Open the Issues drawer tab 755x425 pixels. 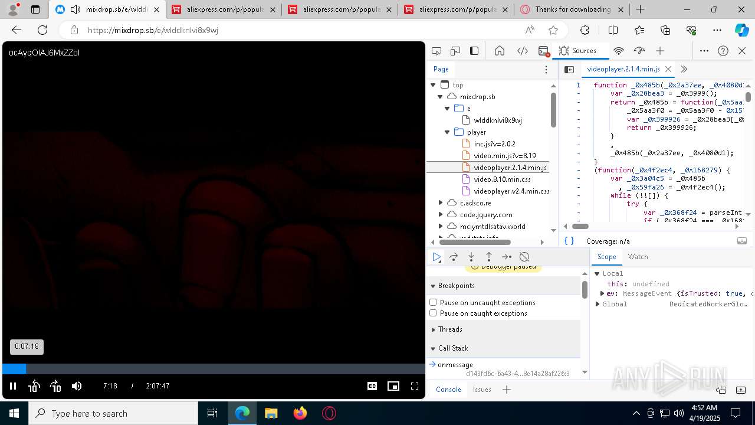(482, 389)
